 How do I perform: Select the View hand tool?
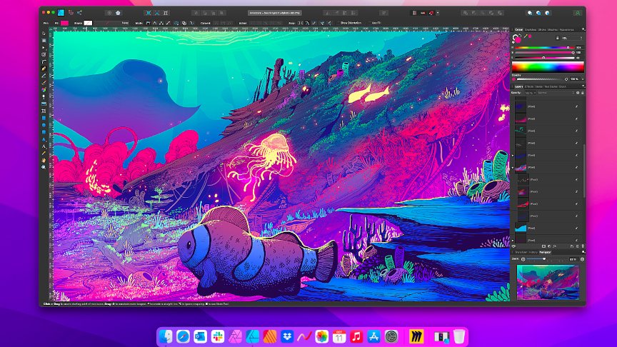[44, 161]
